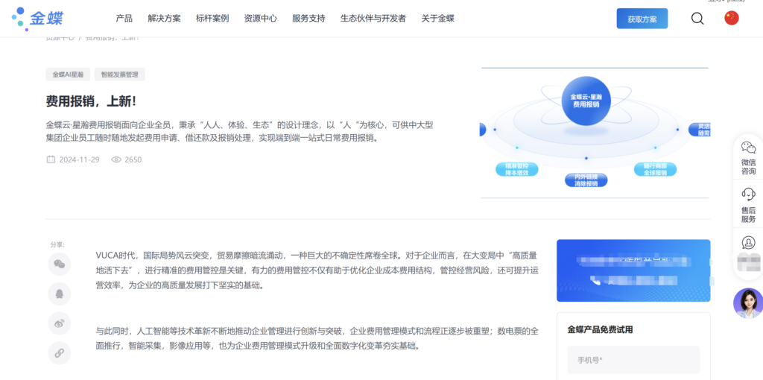Click the calendar date icon
This screenshot has width=763, height=380.
[51, 159]
